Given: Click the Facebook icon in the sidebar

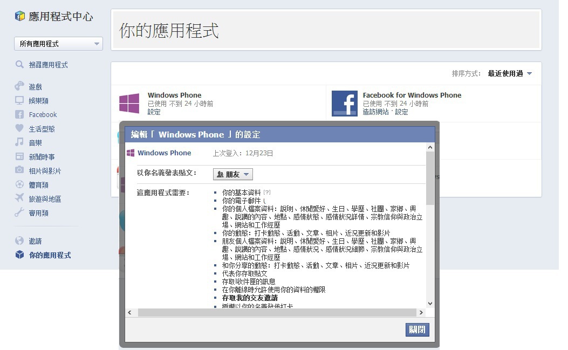Looking at the screenshot, I should pyautogui.click(x=19, y=114).
